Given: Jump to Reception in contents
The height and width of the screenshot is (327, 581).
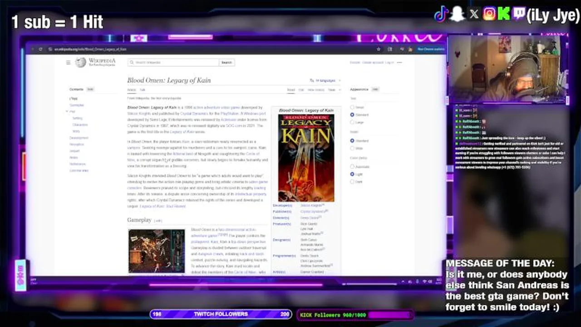Looking at the screenshot, I should coord(77,144).
